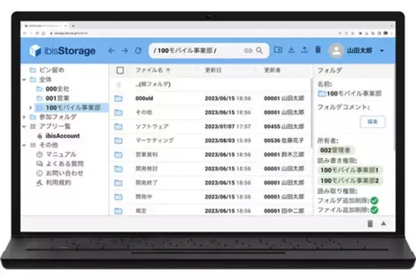
Task: Open 利用規約 from sidebar
Action: coord(58,182)
